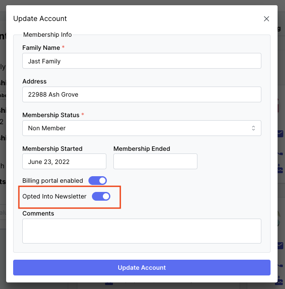285x289 pixels.
Task: Click into the Address field
Action: [141, 94]
